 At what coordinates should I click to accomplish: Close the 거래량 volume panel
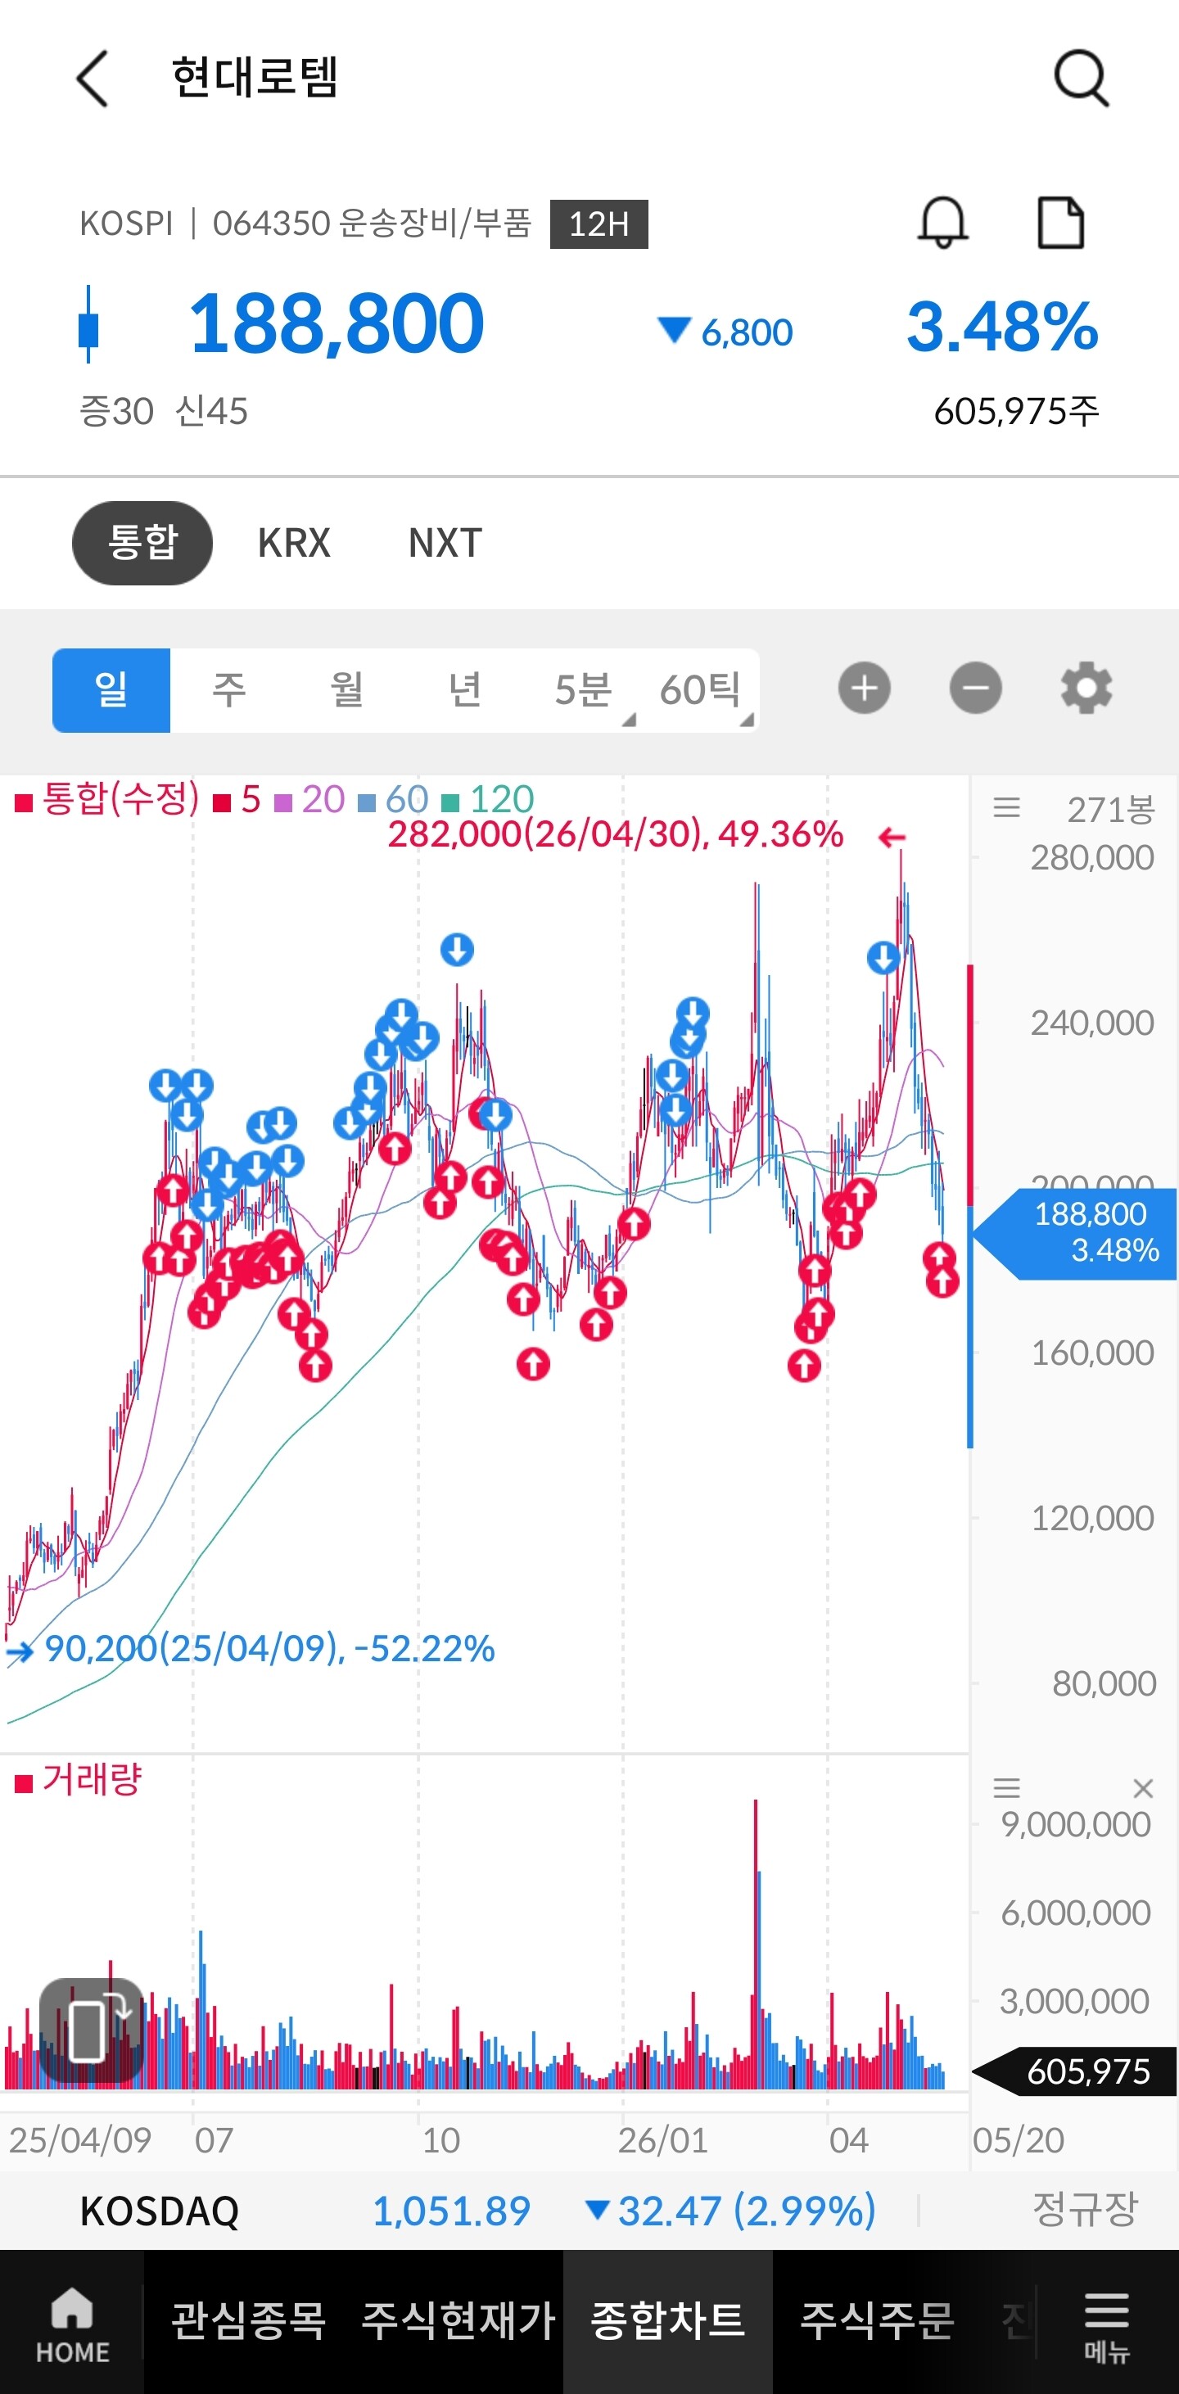[x=1143, y=1788]
